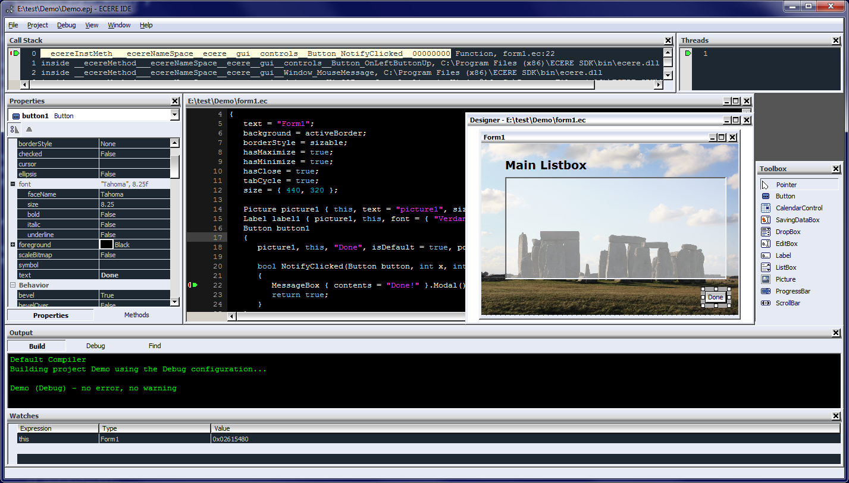Collapse the Behavior category

pyautogui.click(x=12, y=285)
